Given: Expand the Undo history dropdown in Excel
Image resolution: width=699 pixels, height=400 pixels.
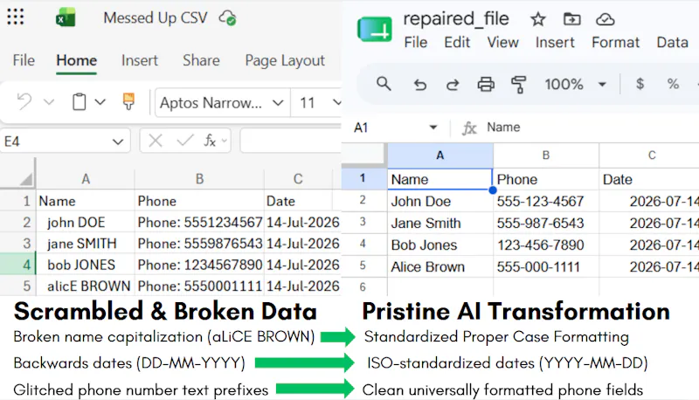Looking at the screenshot, I should (49, 102).
